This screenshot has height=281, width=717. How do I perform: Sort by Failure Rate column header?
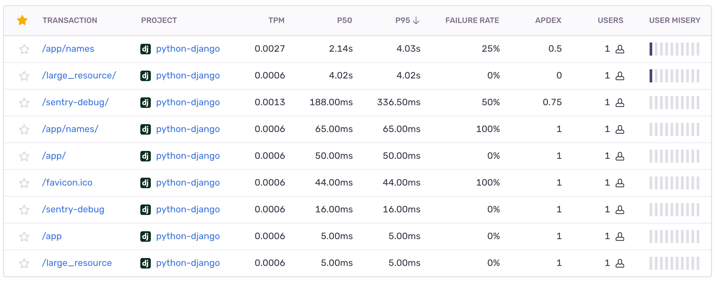[x=472, y=20]
